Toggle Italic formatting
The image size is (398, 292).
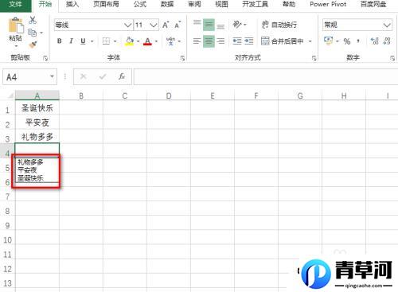(71, 41)
